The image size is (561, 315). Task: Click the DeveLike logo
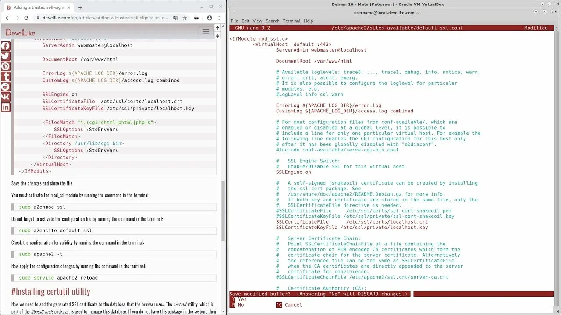[21, 32]
